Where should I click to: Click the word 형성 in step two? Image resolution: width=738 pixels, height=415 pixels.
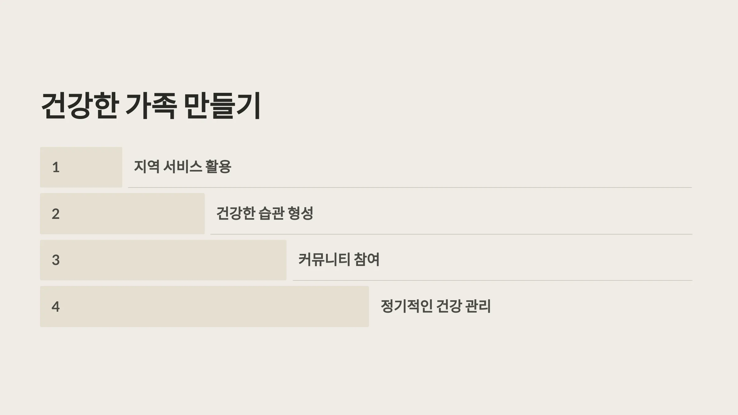(x=301, y=213)
